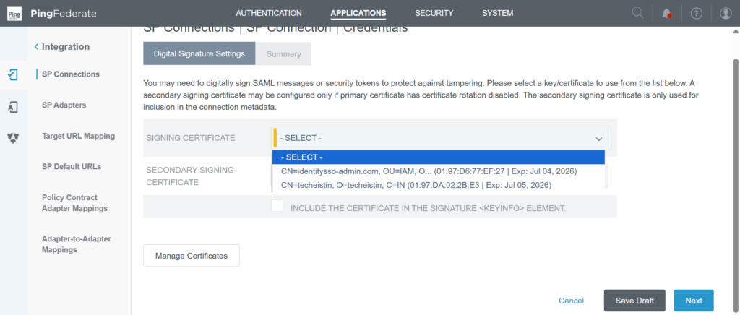This screenshot has height=315, width=740.
Task: Select the '- SELECT -' list option
Action: tap(439, 157)
